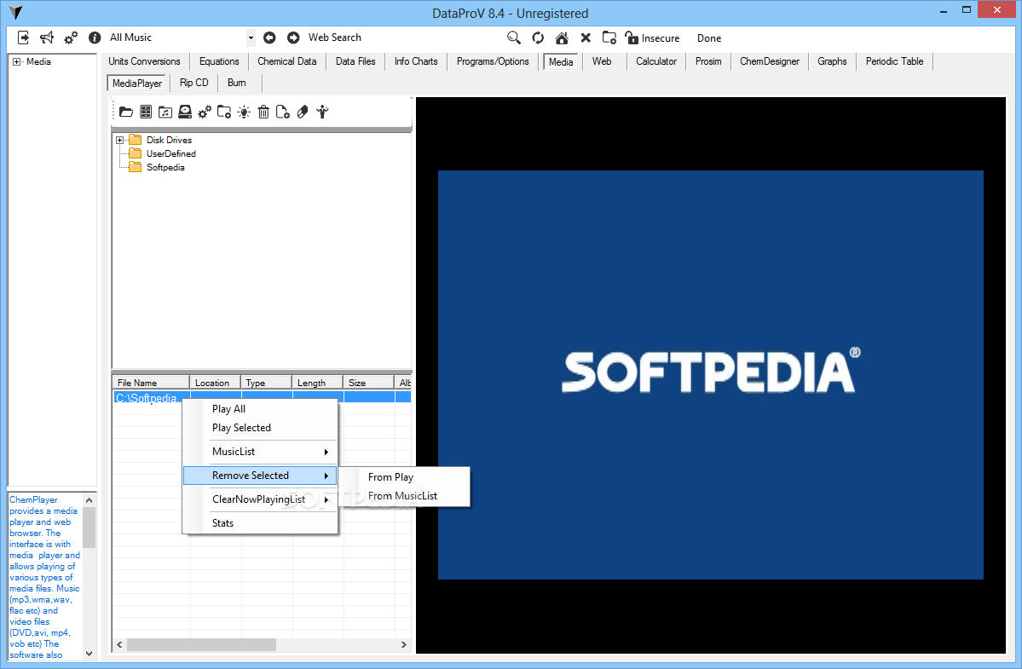Switch to Chemical Data tab
This screenshot has height=669, width=1022.
point(286,61)
